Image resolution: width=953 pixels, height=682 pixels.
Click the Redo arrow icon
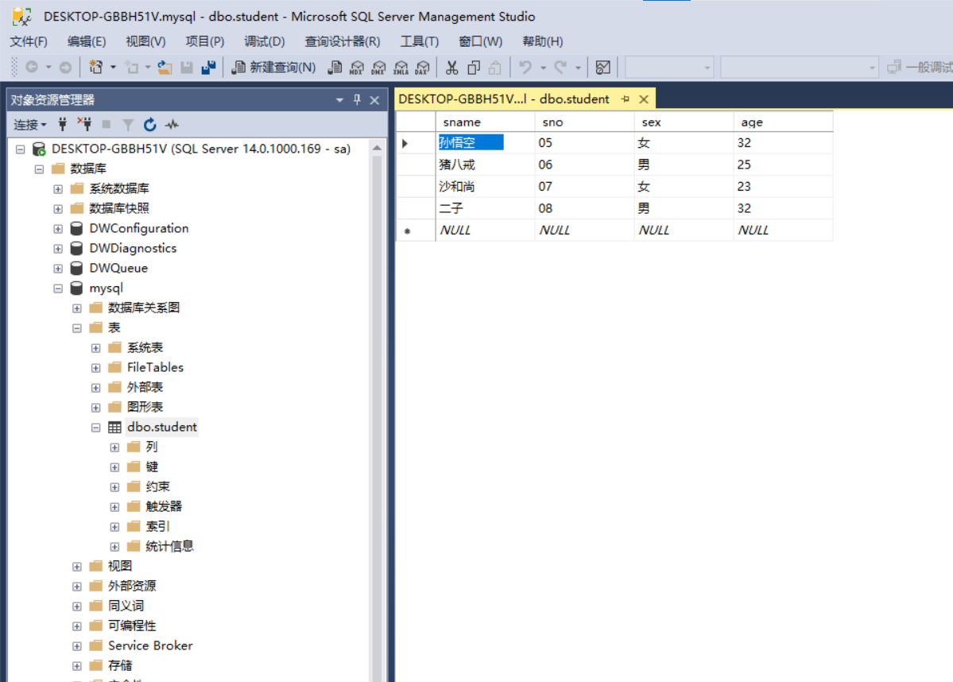[x=560, y=67]
